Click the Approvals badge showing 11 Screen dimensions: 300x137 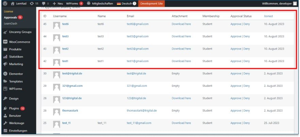click(20, 18)
